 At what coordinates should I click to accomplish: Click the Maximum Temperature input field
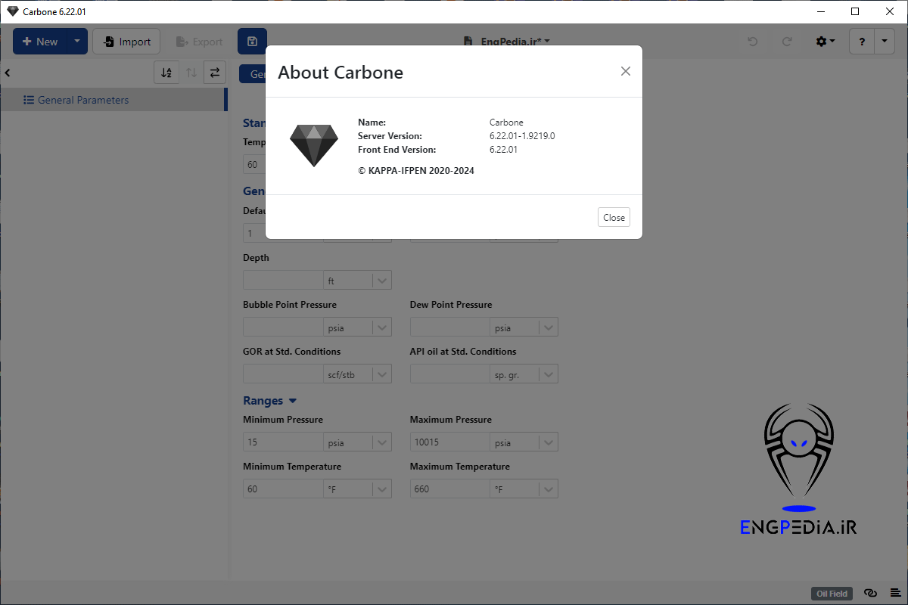(x=449, y=489)
